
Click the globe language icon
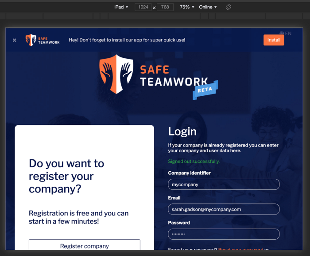click(x=282, y=33)
